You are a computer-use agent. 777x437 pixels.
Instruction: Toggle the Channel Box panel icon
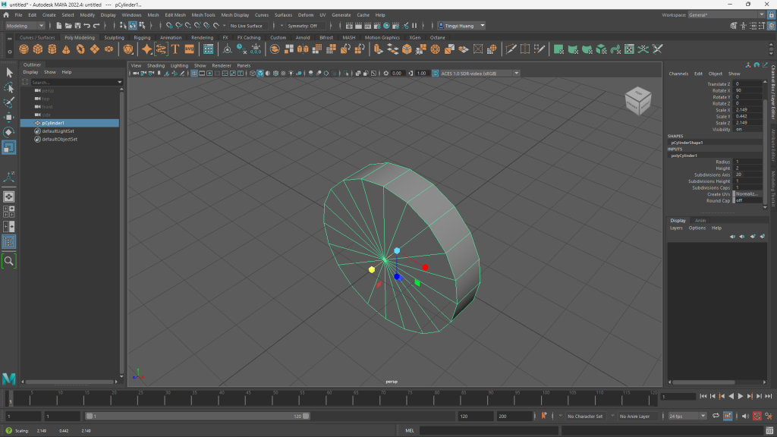click(x=771, y=26)
